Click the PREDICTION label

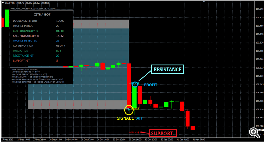coord(21,51)
